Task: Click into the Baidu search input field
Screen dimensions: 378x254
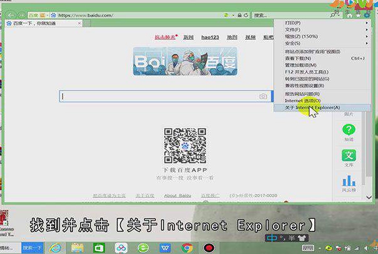Action: coord(159,96)
